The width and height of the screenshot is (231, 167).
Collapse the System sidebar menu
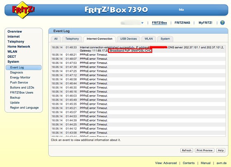point(13,61)
